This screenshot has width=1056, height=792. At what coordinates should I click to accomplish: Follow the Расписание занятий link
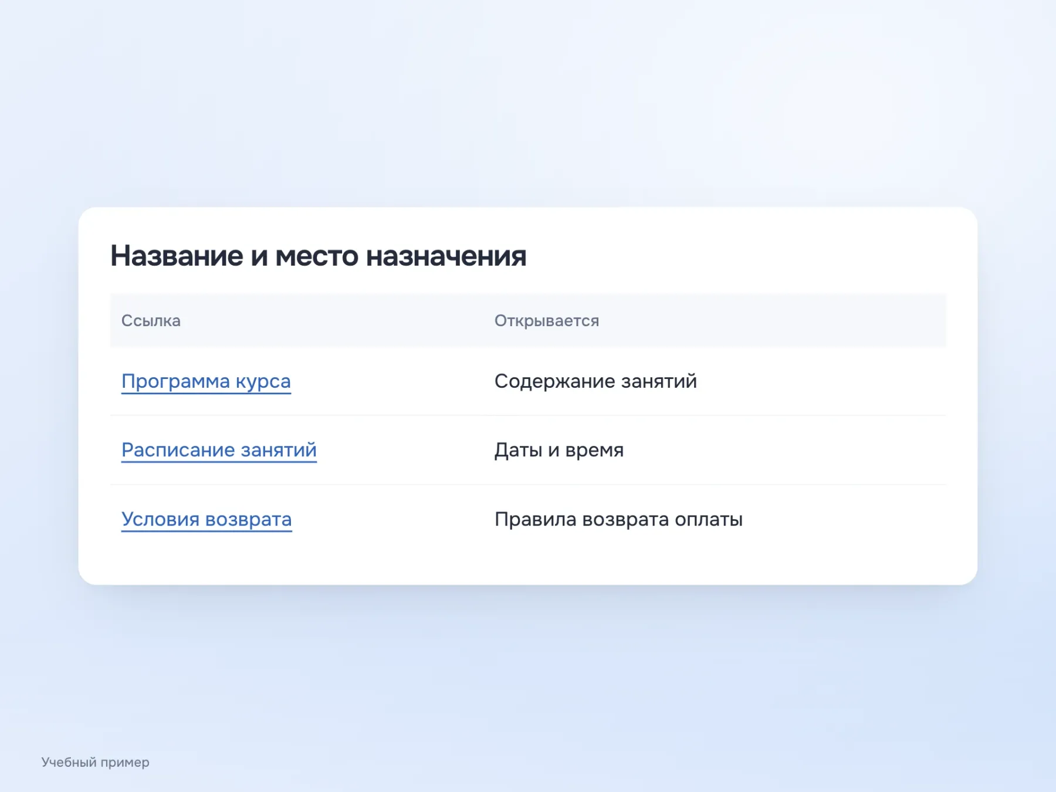(219, 450)
